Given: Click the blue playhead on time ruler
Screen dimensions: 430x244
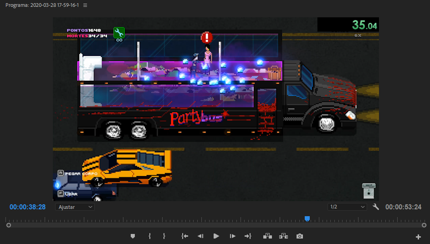Looking at the screenshot, I should point(307,218).
